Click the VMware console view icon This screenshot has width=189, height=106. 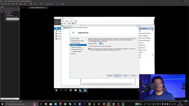(58, 4)
